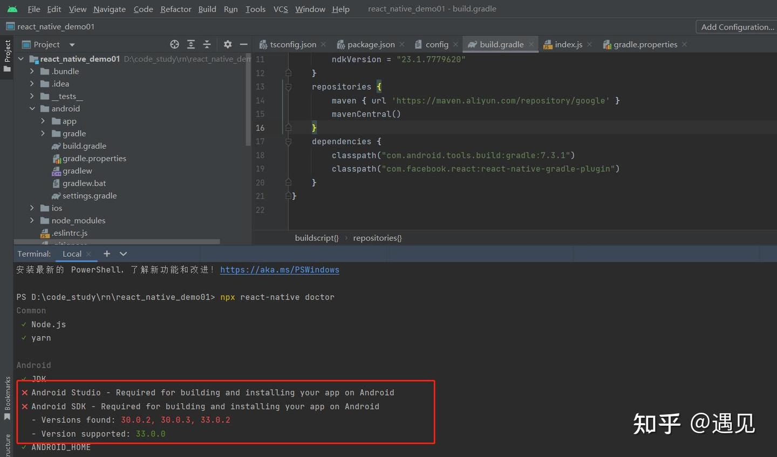Open the PSWindows link in terminal

[280, 269]
